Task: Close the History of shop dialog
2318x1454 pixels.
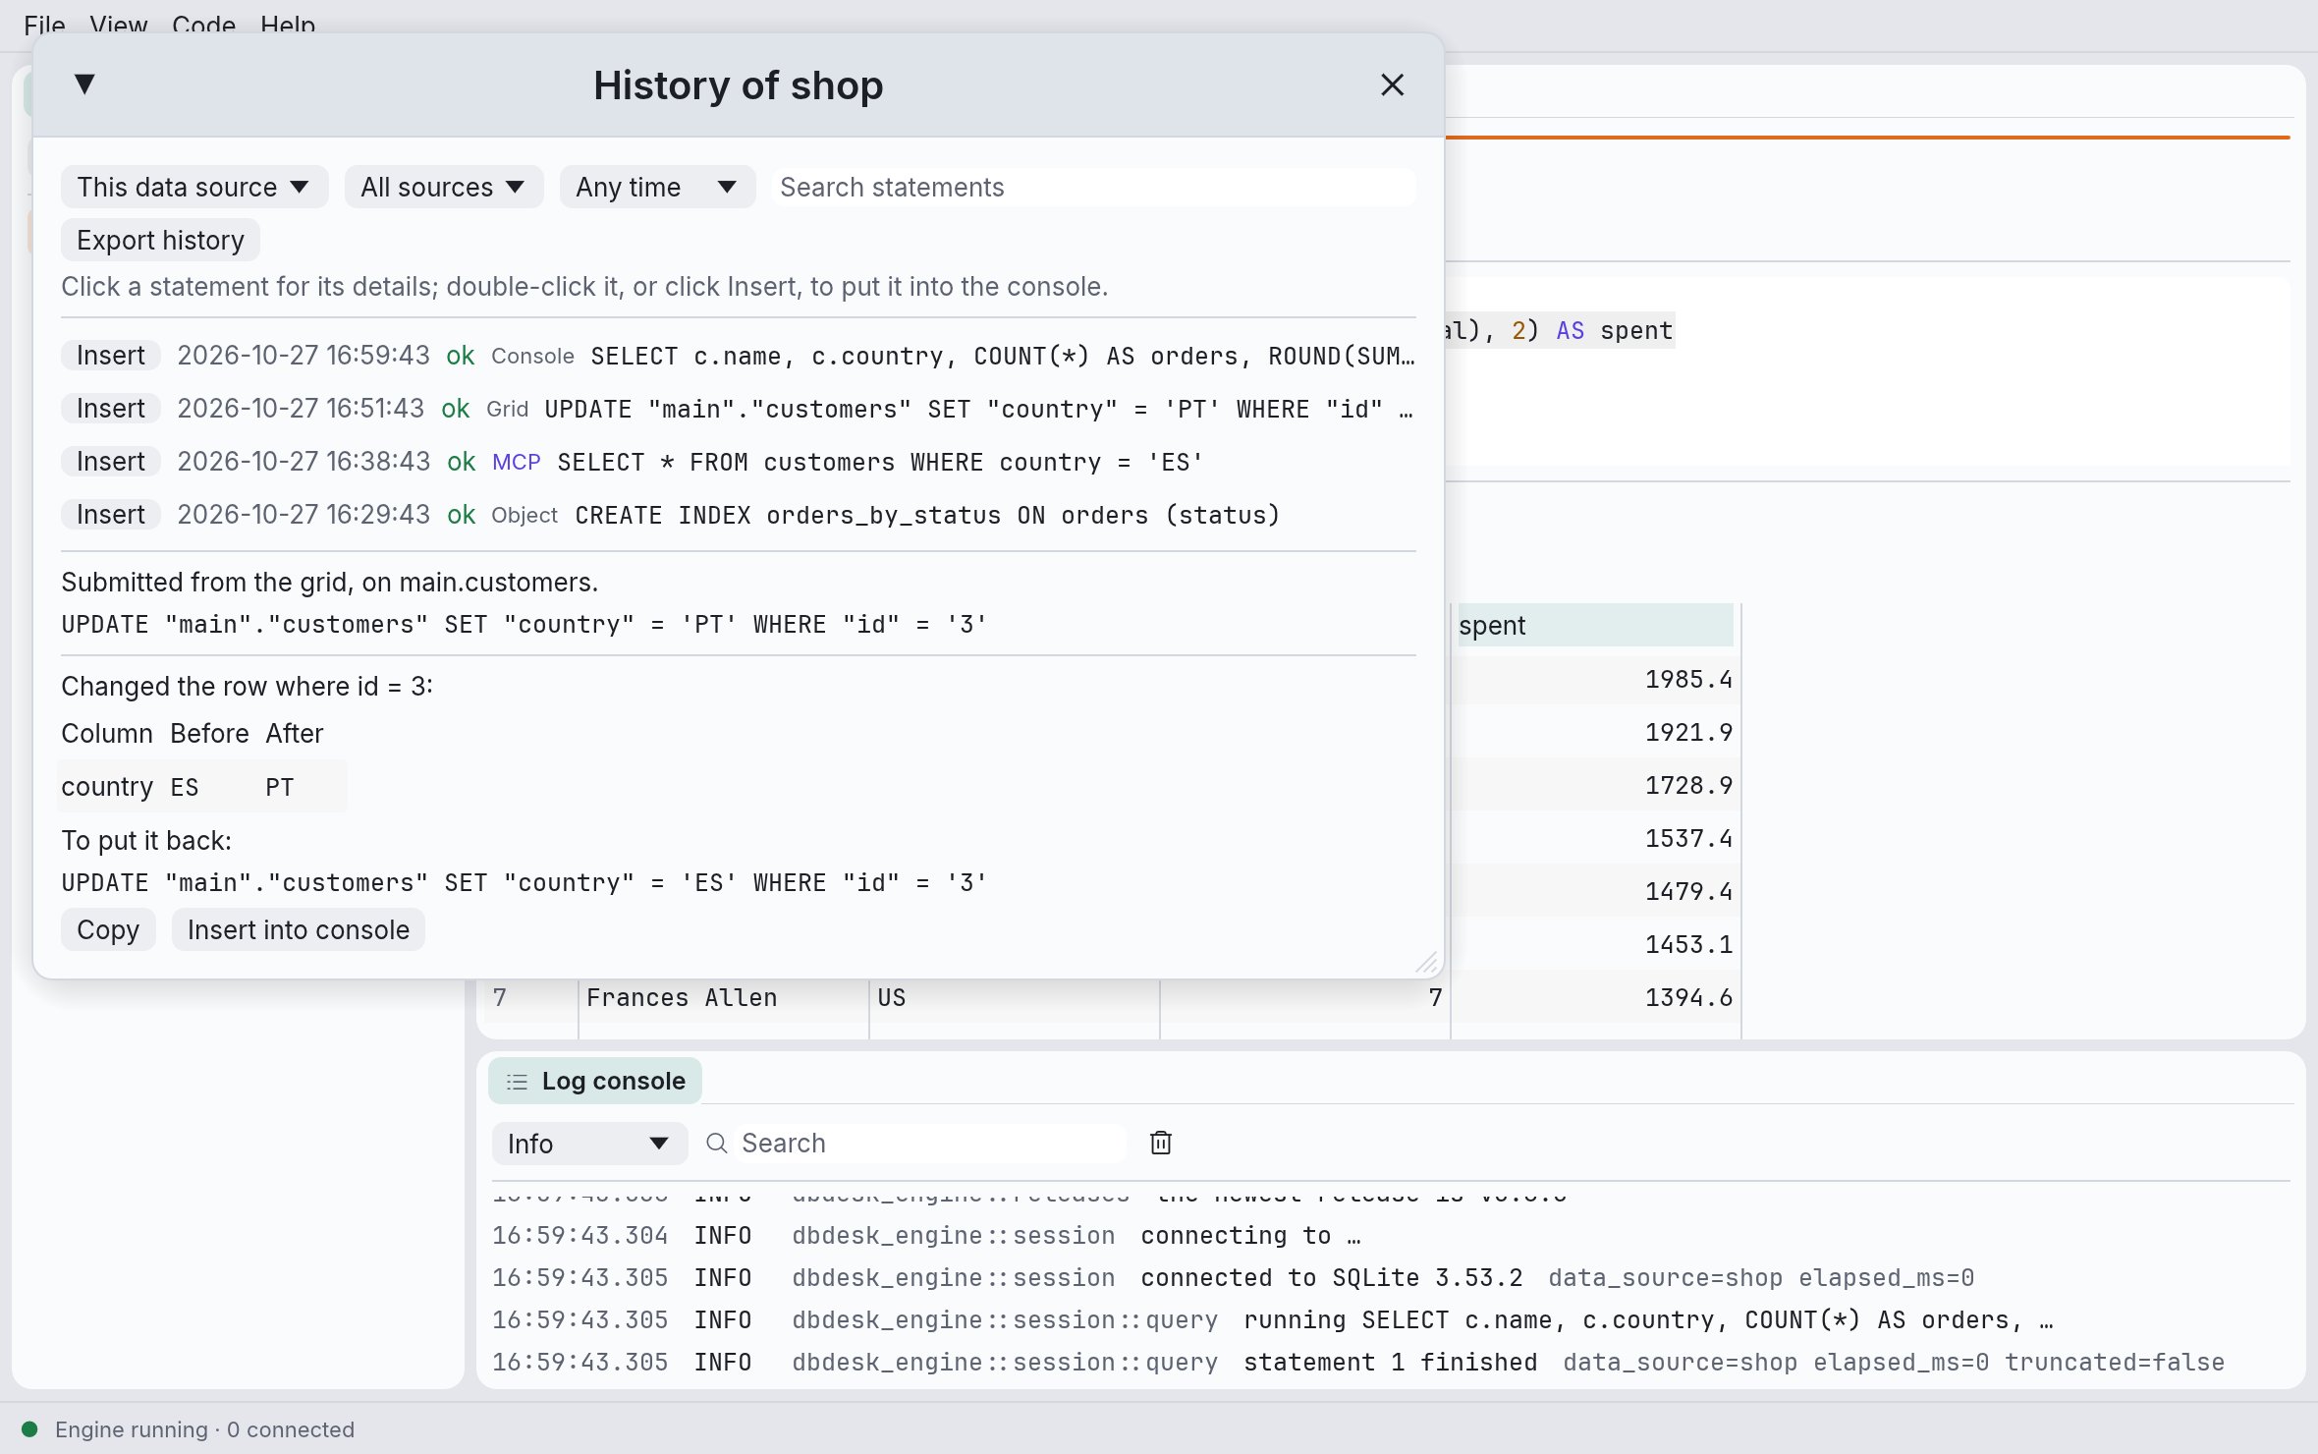Action: click(x=1392, y=85)
